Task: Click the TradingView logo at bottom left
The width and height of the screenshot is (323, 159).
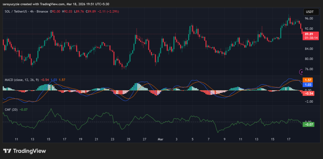Action: (x=25, y=151)
